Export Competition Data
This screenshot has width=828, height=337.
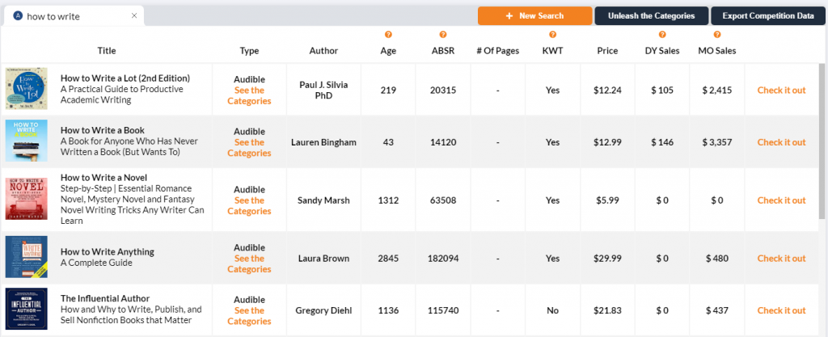tap(767, 16)
